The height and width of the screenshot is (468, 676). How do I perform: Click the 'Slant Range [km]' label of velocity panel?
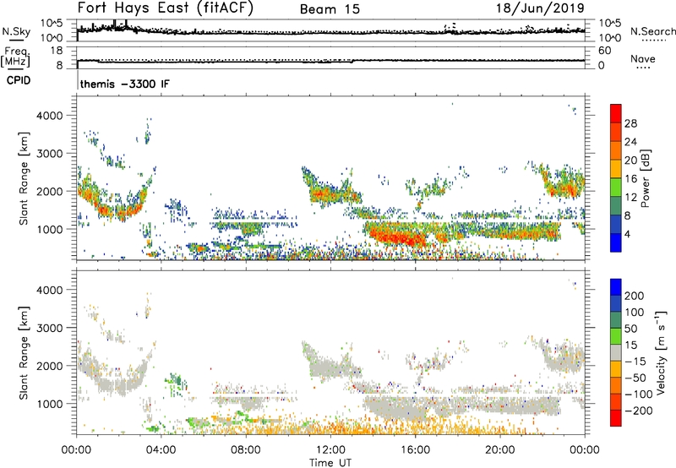click(x=24, y=352)
